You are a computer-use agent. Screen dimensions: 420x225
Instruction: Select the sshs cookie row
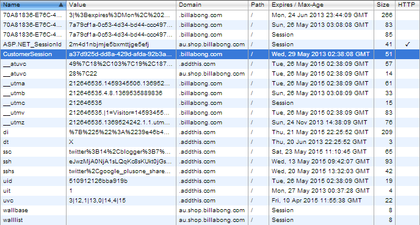tap(210, 171)
